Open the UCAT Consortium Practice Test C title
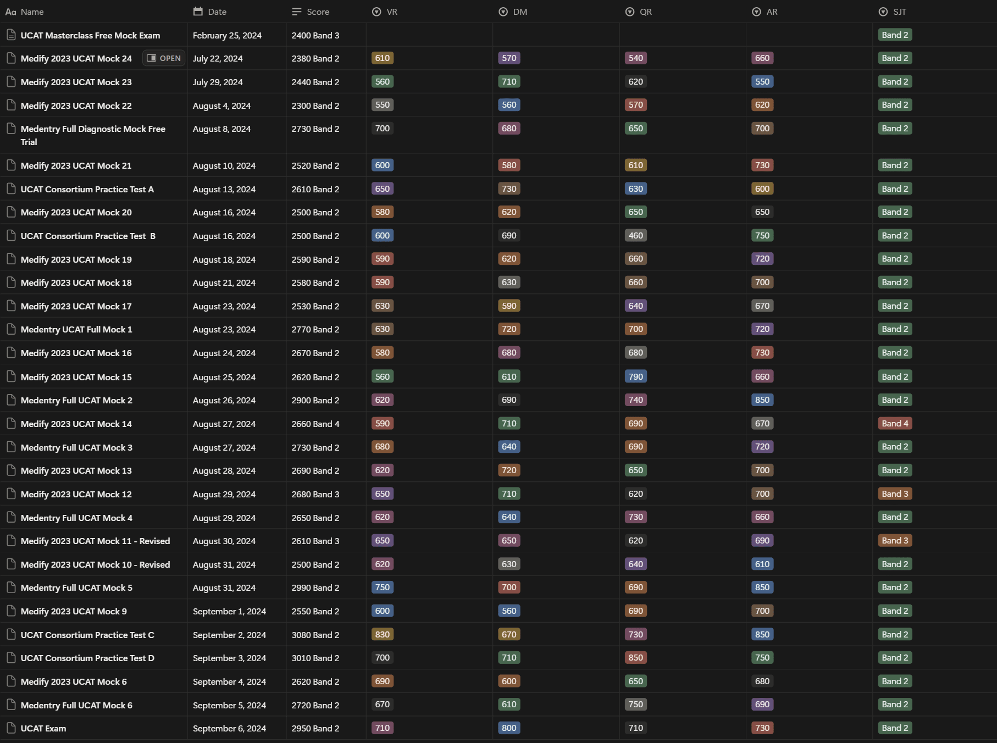Viewport: 997px width, 743px height. (87, 635)
